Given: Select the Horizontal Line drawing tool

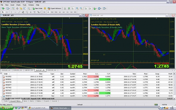Looking at the screenshot, I should tap(15, 12).
